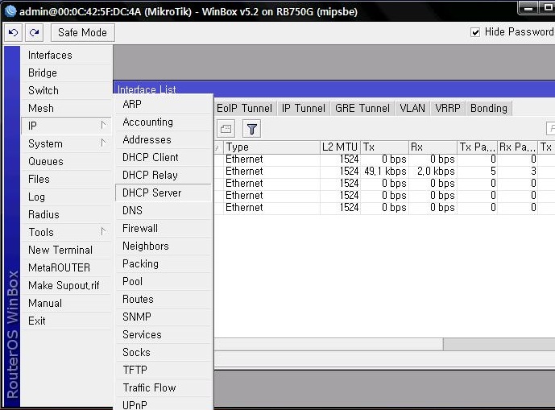
Task: Open the Files menu item
Action: pyautogui.click(x=66, y=179)
